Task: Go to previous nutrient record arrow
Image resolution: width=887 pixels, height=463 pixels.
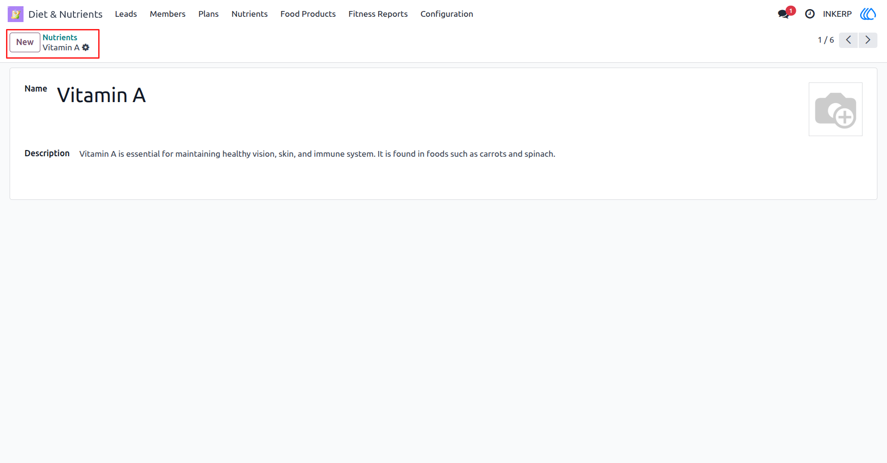Action: 848,40
